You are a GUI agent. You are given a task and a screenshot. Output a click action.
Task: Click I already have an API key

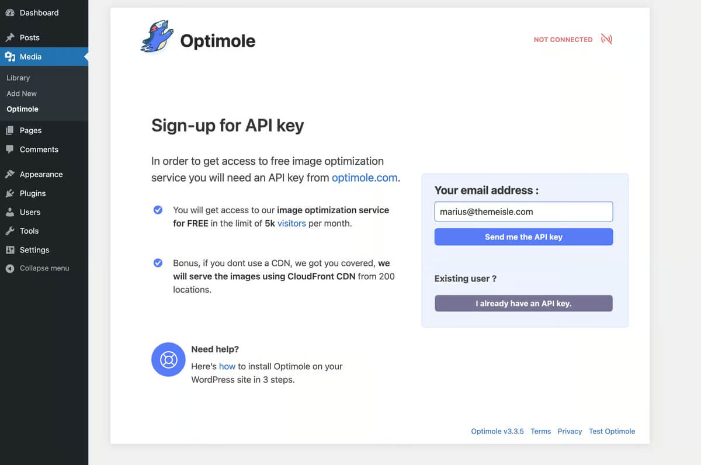click(523, 303)
